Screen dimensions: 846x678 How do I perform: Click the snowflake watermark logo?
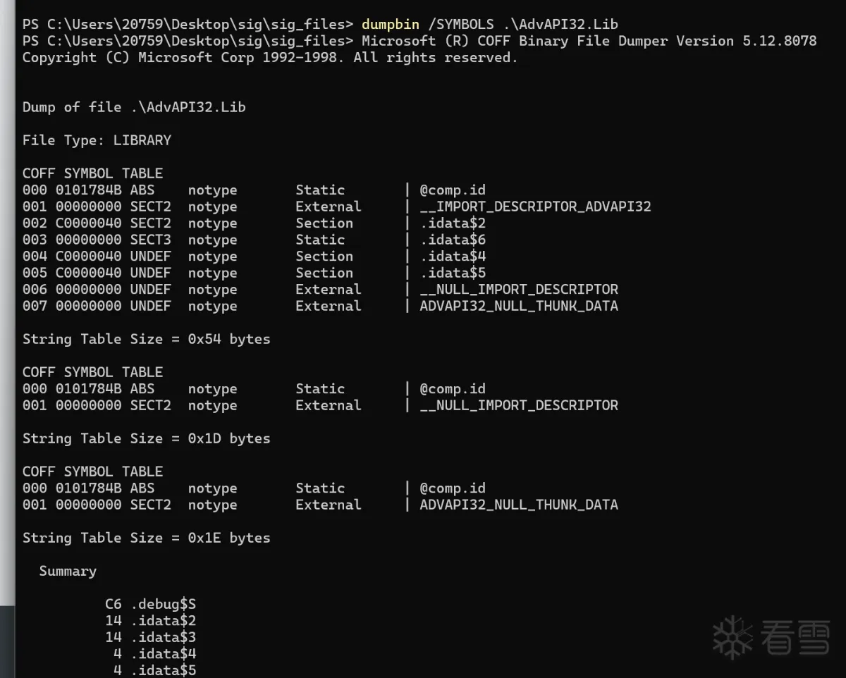coord(733,637)
